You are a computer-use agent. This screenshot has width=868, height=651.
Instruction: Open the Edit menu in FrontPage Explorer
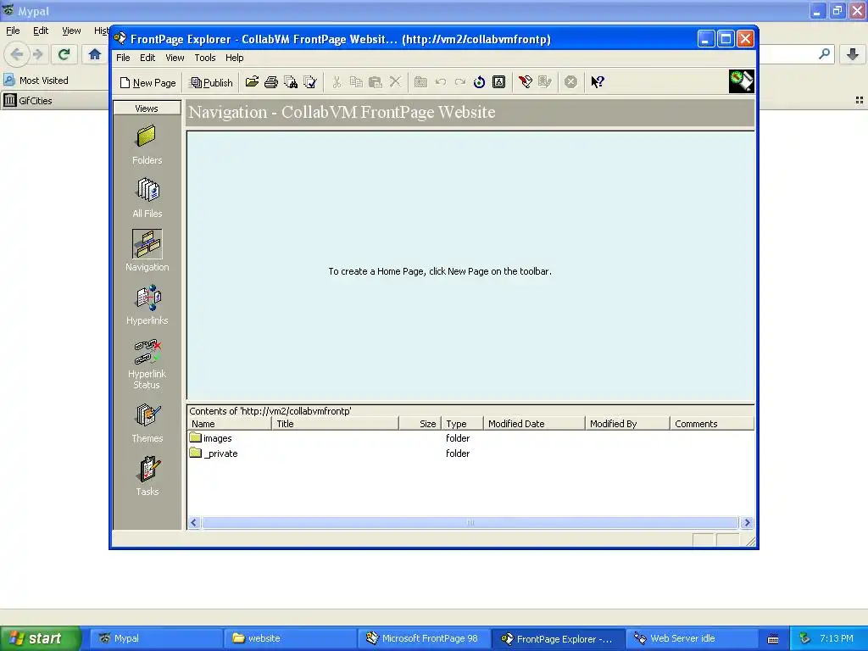147,58
